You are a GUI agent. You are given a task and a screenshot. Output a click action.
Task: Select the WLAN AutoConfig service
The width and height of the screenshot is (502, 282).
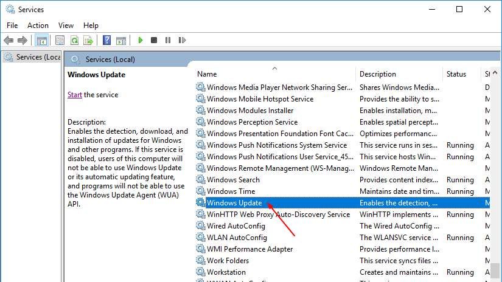tap(237, 238)
